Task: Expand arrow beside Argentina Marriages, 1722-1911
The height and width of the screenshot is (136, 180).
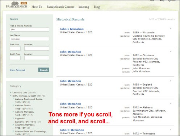Action: click(13, 124)
